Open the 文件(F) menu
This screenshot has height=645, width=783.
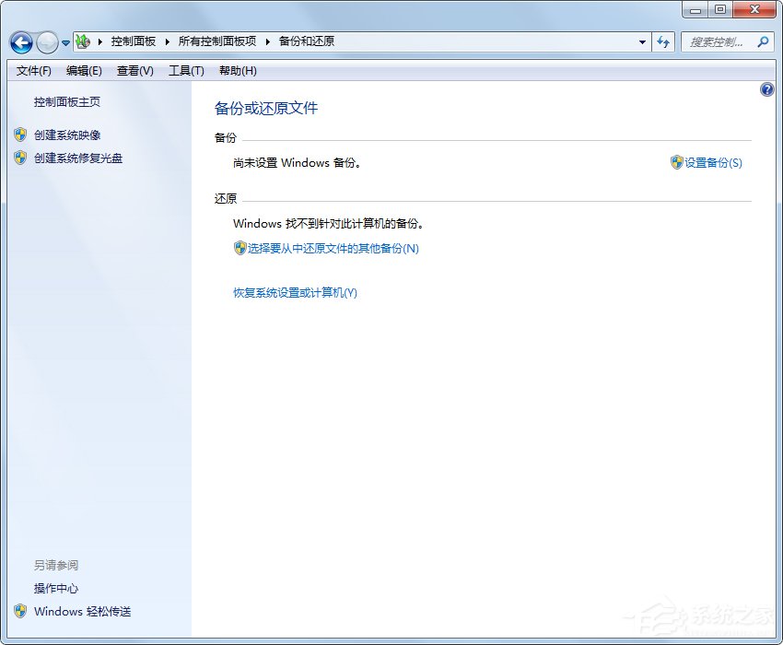point(33,70)
